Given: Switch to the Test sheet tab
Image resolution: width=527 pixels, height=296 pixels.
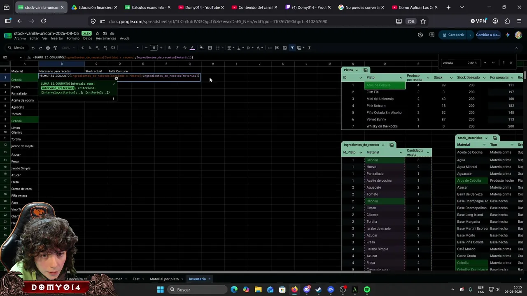Looking at the screenshot, I should point(136,279).
